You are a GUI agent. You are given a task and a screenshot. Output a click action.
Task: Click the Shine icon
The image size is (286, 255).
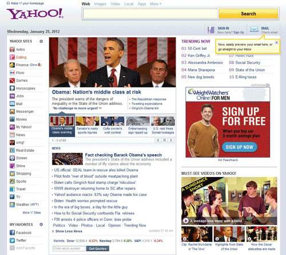(12, 166)
